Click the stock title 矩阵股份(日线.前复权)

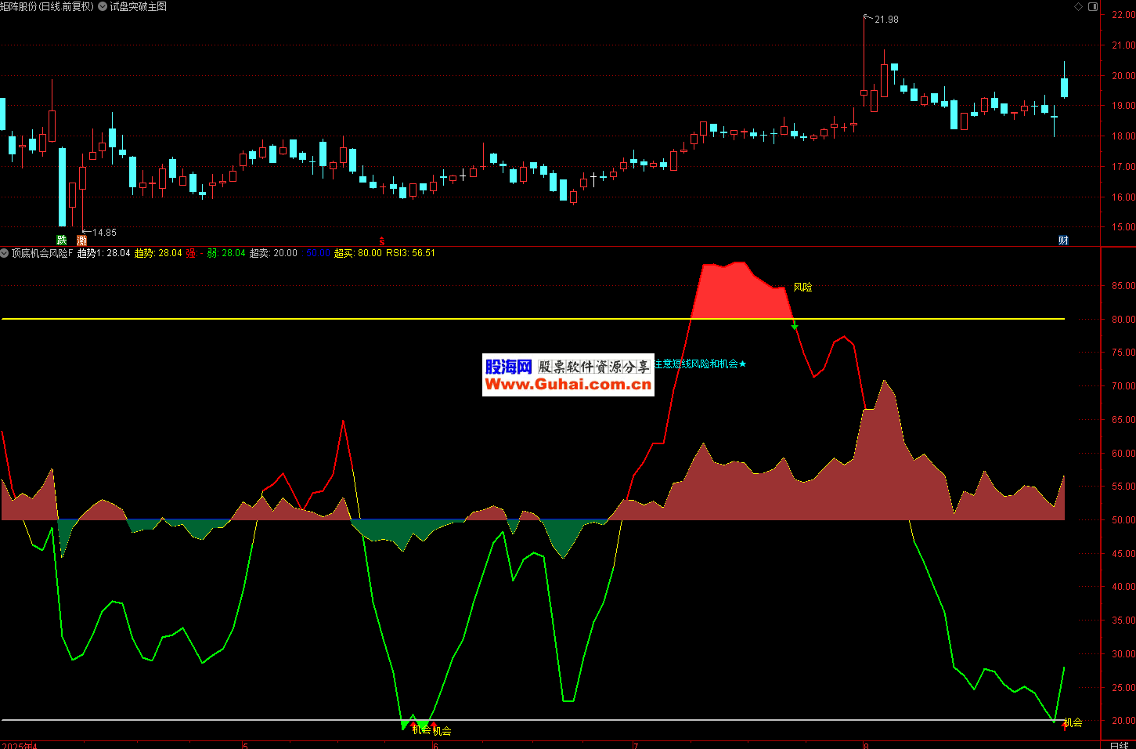click(x=46, y=6)
